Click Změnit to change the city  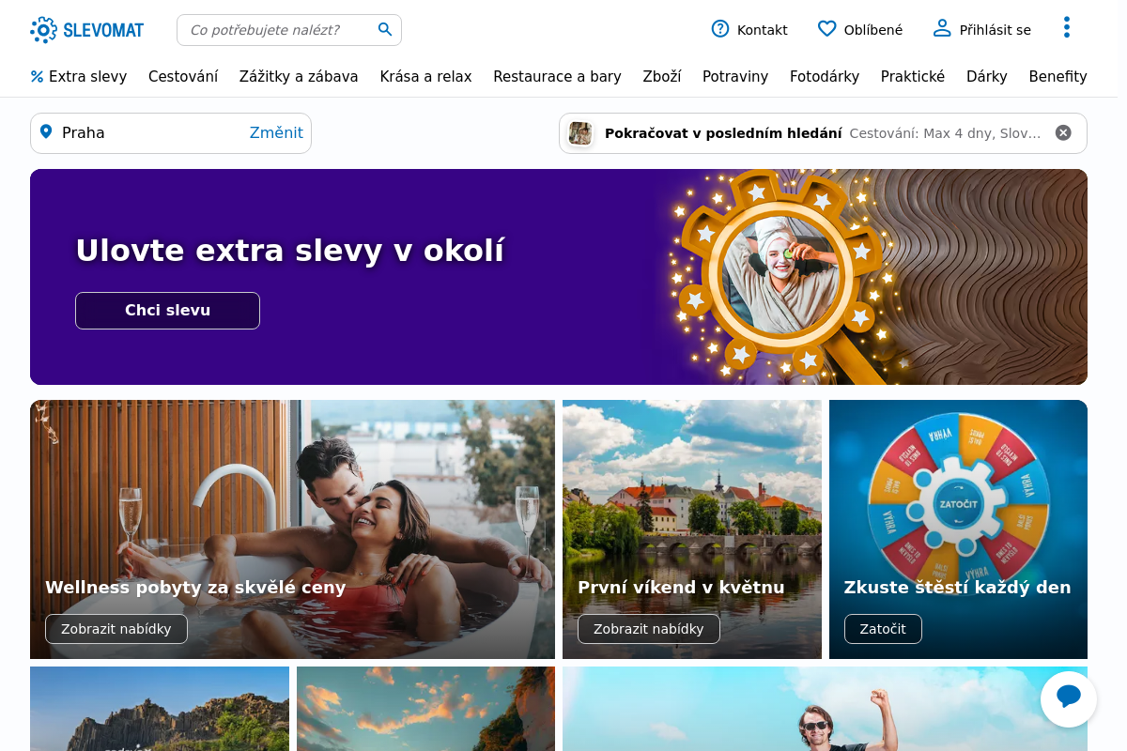tap(276, 132)
